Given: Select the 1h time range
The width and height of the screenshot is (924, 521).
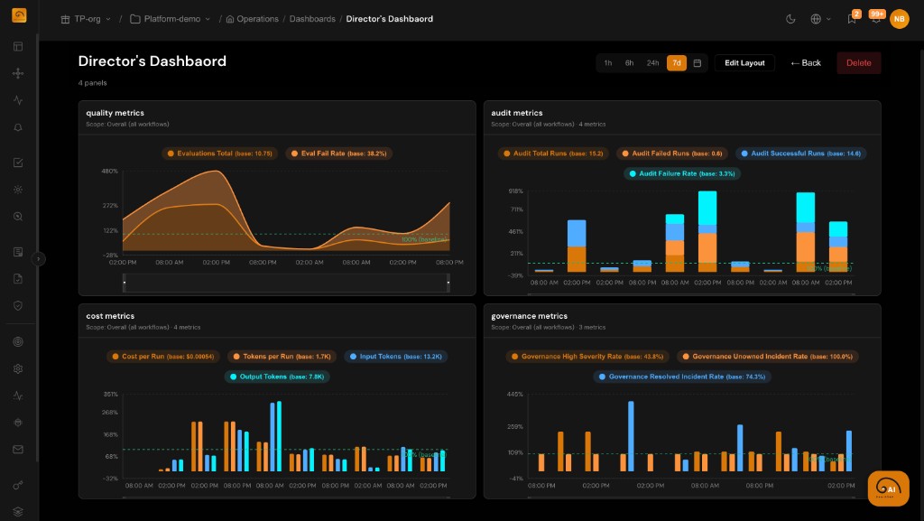Looking at the screenshot, I should pos(608,63).
